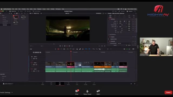The height and width of the screenshot is (97, 173).
Task: Expand the Audio Settings options arrow
Action: 12,92
